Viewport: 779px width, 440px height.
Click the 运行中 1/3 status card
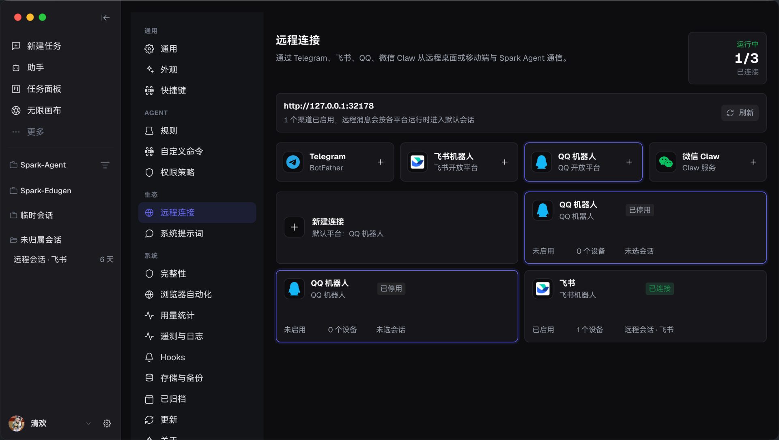point(727,58)
